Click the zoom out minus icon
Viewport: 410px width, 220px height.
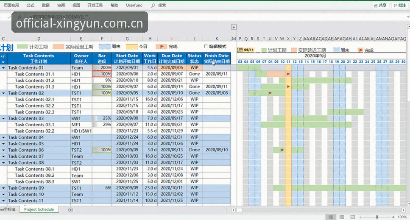(x=360, y=217)
